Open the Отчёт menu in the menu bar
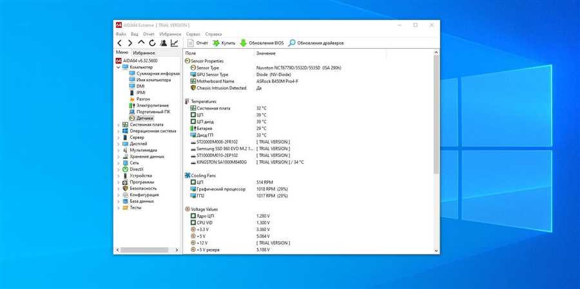This screenshot has height=289, width=580. pos(149,34)
